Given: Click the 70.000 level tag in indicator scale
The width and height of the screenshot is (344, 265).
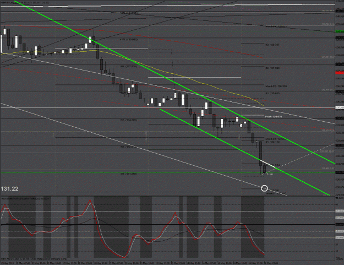Looking at the screenshot, I should (x=340, y=211).
